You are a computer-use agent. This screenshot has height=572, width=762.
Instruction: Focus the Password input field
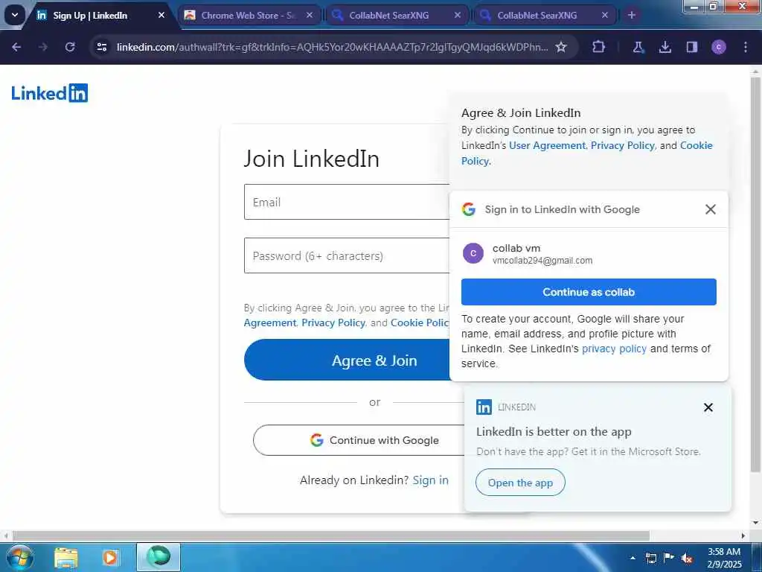(x=347, y=255)
